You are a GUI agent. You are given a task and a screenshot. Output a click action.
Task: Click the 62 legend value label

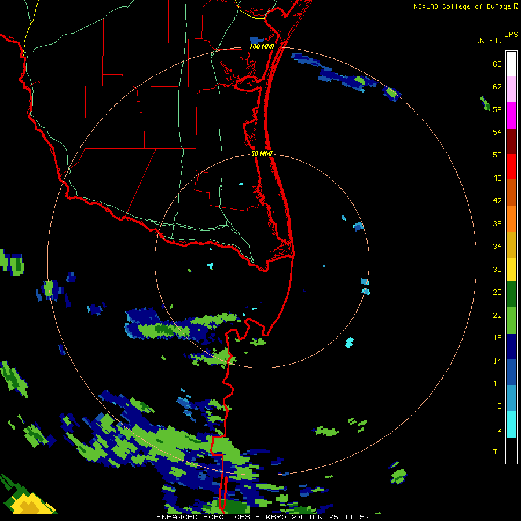pyautogui.click(x=497, y=87)
